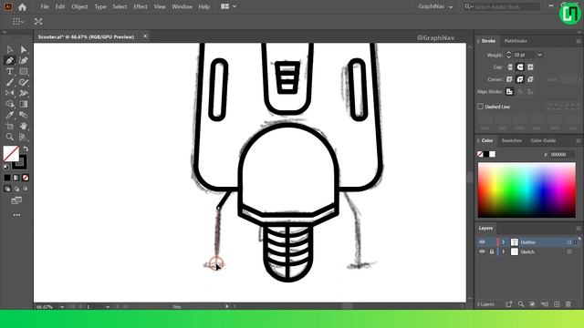Open the Object menu
The height and width of the screenshot is (328, 584).
pos(79,6)
